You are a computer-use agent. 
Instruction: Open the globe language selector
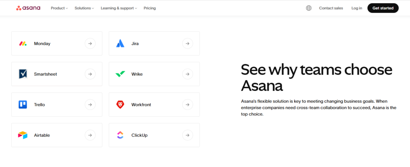pos(309,8)
